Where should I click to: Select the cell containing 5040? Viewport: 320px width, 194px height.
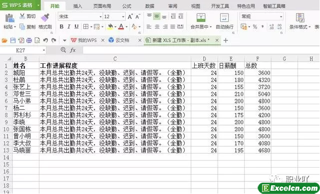pyautogui.click(x=258, y=94)
